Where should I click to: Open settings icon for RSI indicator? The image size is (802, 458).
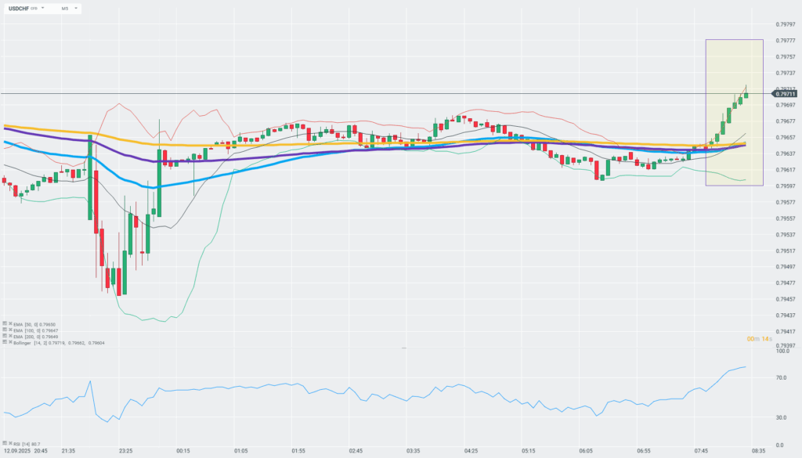pyautogui.click(x=5, y=444)
